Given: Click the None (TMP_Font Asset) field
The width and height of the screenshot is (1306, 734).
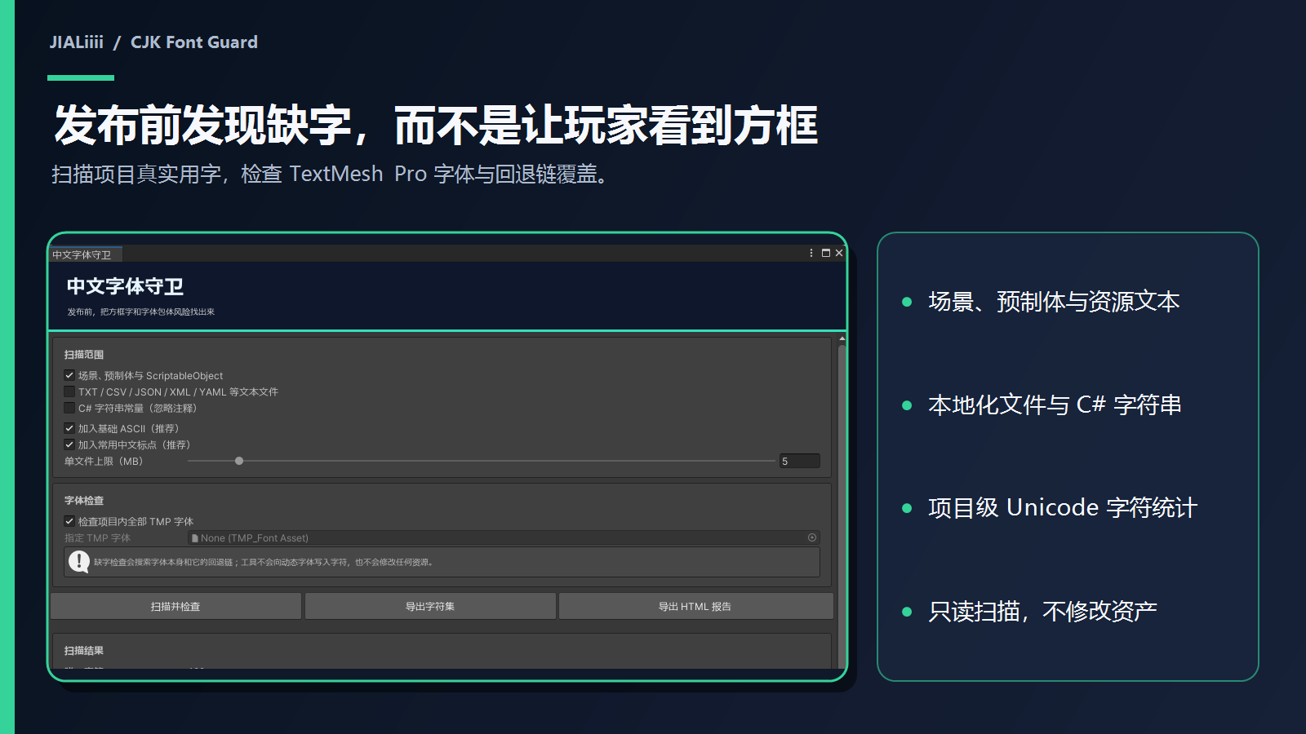Looking at the screenshot, I should tap(504, 537).
